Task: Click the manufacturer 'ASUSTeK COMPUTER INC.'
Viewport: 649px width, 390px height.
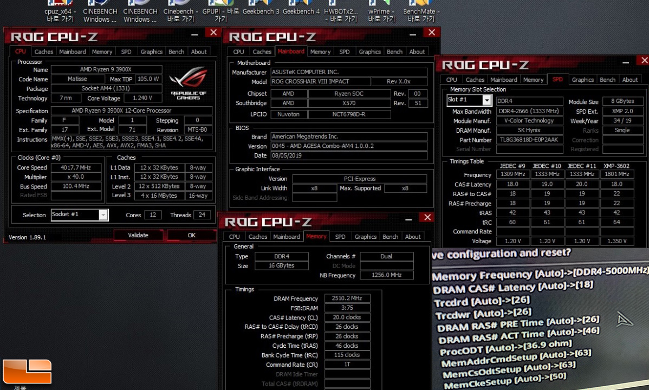Action: click(x=349, y=72)
